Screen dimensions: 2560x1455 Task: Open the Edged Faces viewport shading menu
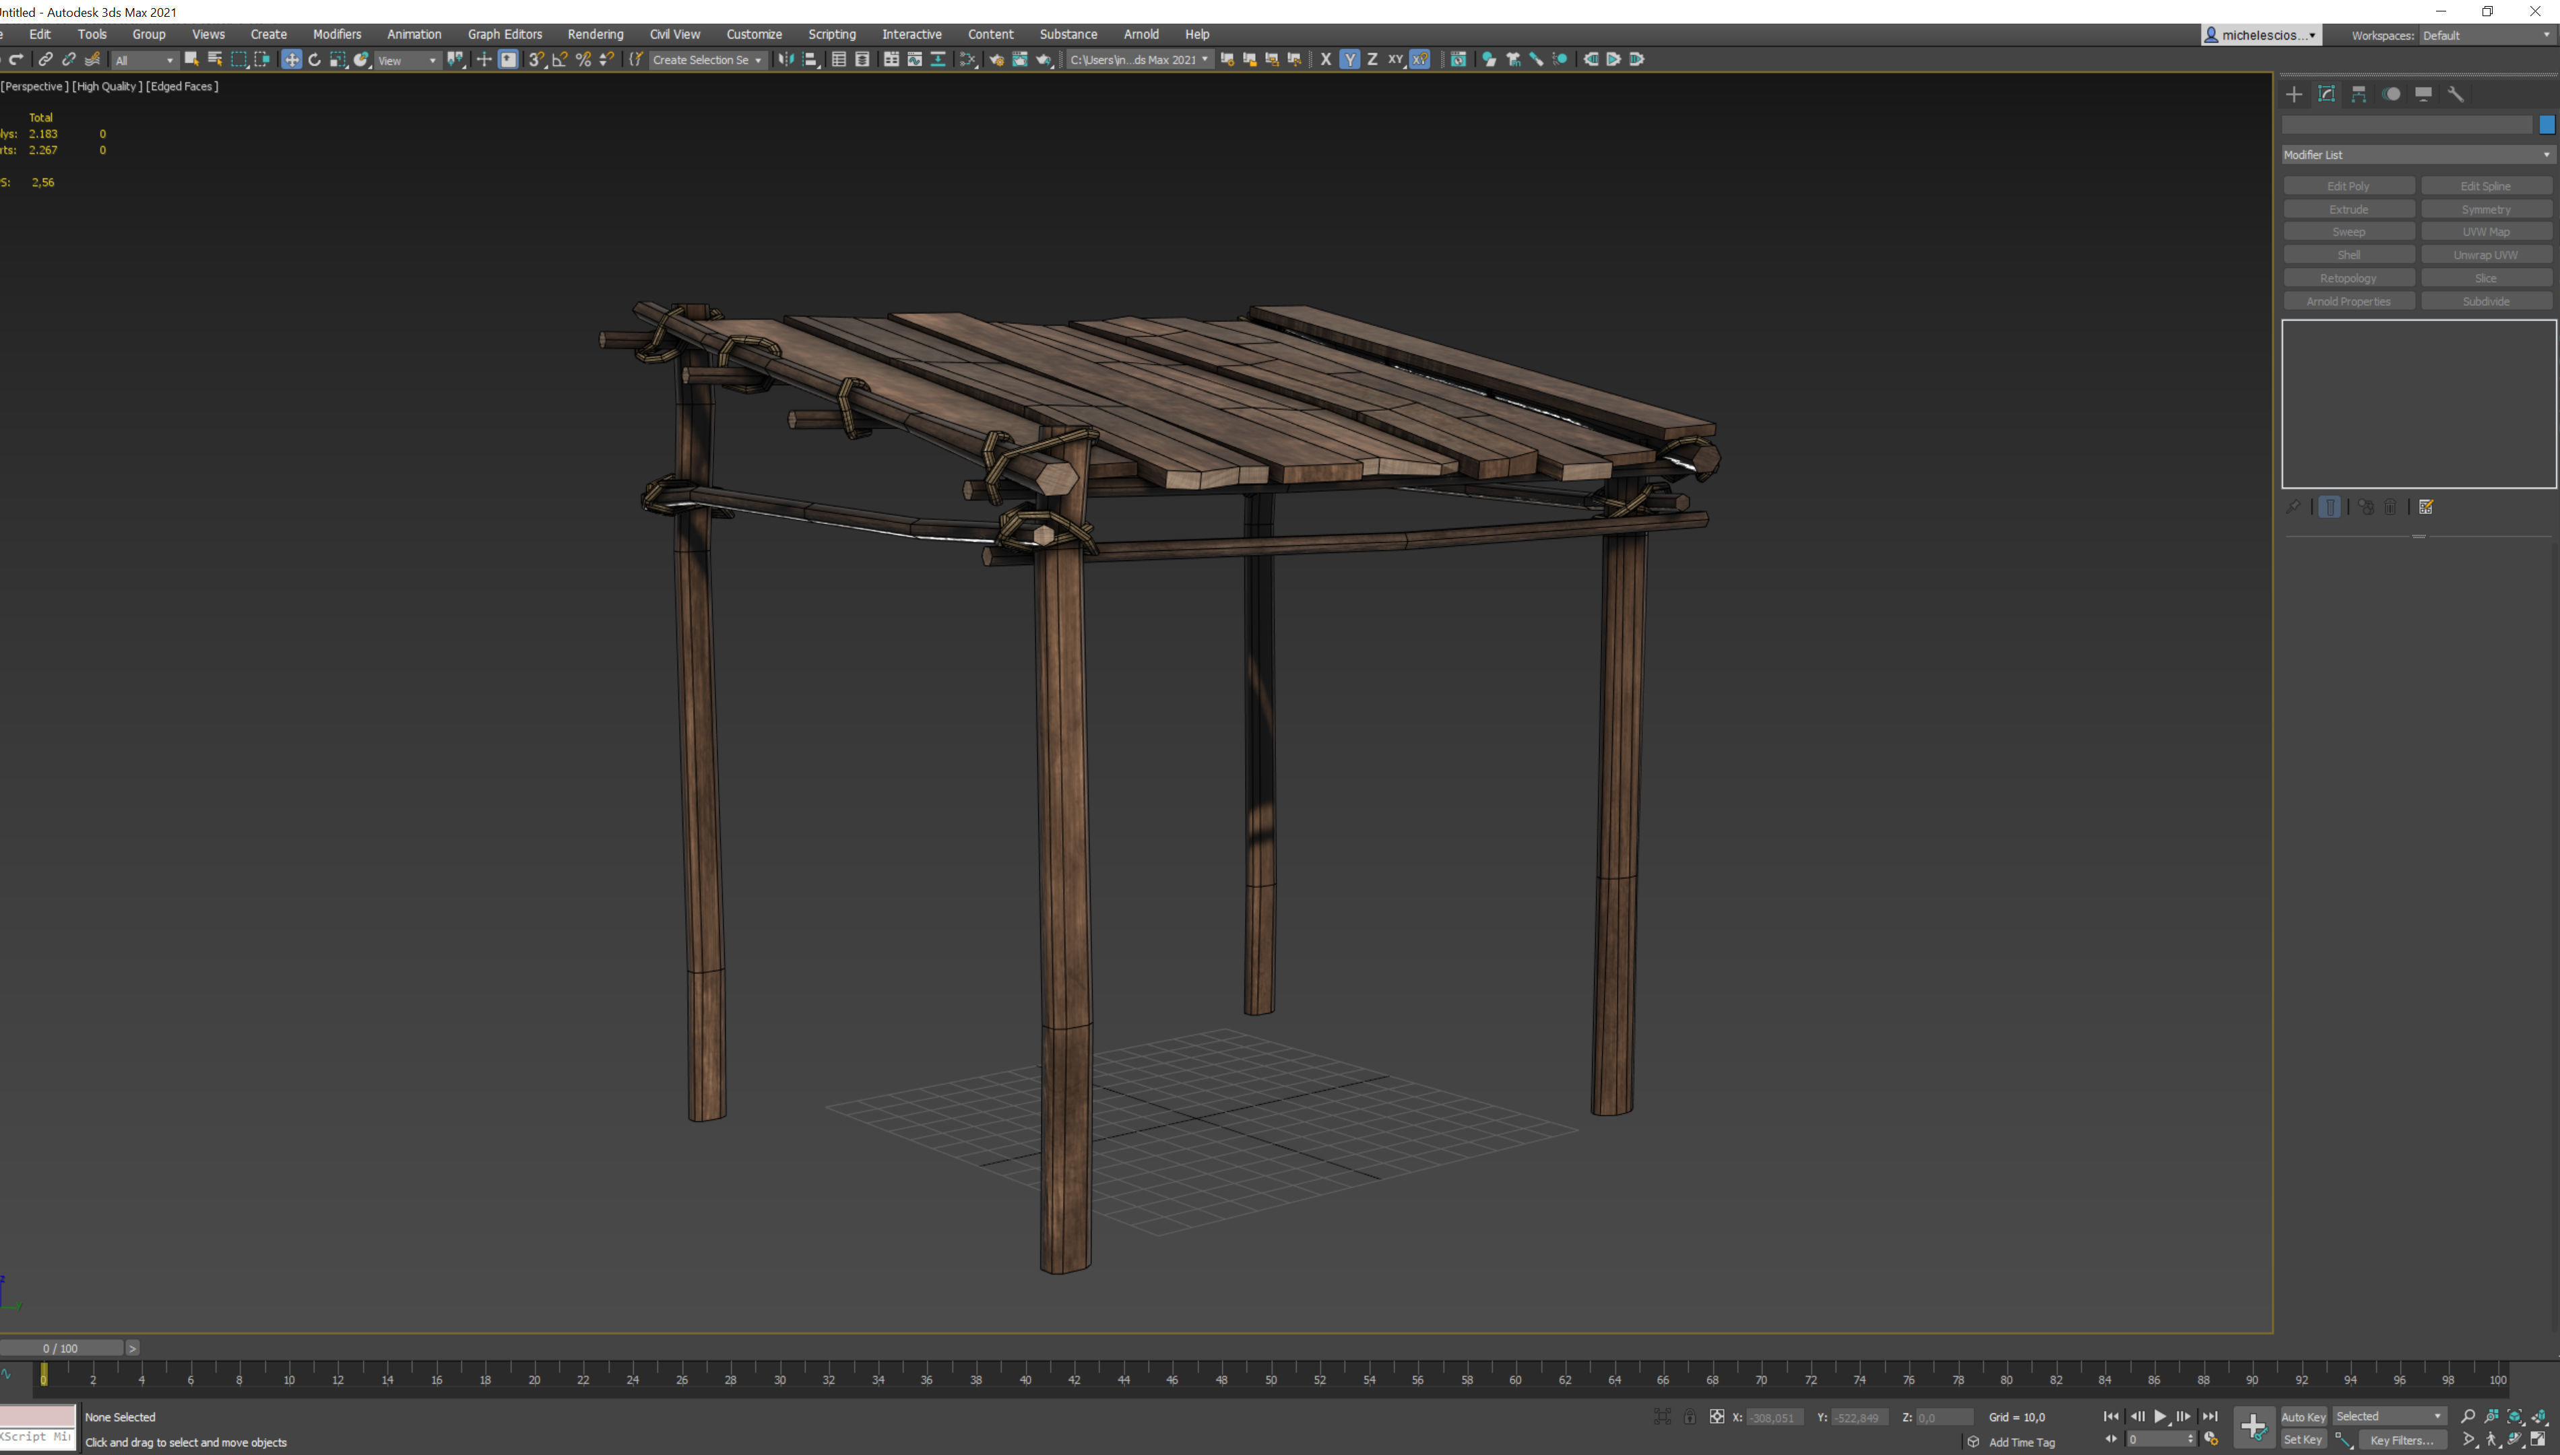[182, 86]
